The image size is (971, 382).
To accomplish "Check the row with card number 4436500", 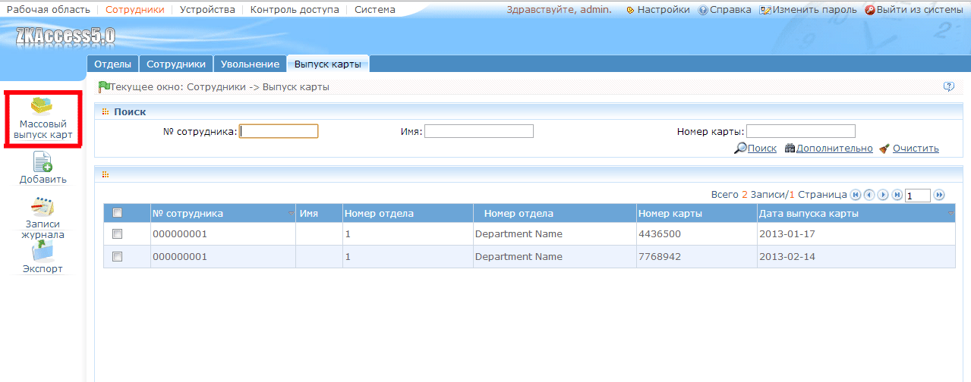I will tap(117, 234).
